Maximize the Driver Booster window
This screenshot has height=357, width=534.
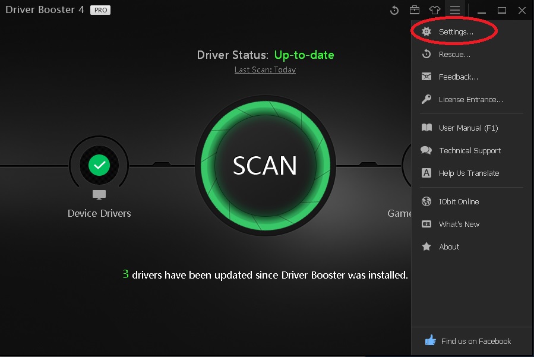click(502, 10)
